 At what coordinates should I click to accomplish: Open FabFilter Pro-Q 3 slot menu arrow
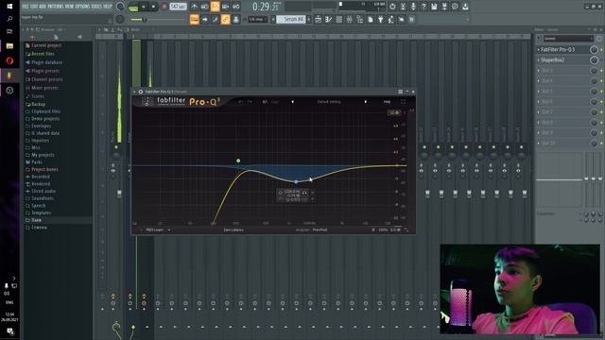click(539, 50)
